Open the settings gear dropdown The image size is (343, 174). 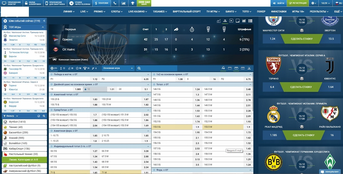314,3
